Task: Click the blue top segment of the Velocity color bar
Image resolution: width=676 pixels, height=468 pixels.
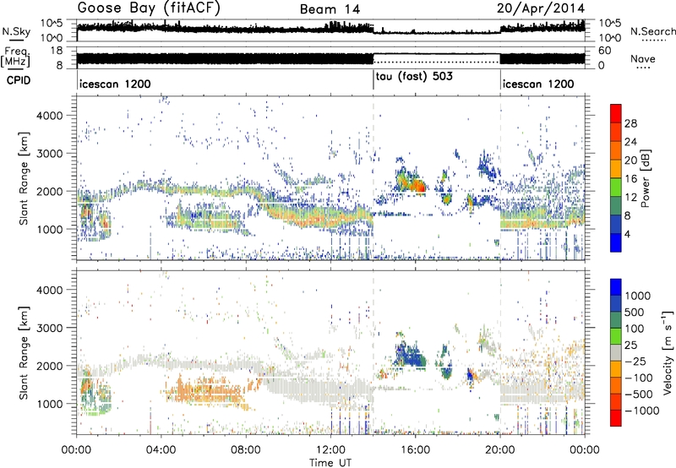Action: pos(616,286)
